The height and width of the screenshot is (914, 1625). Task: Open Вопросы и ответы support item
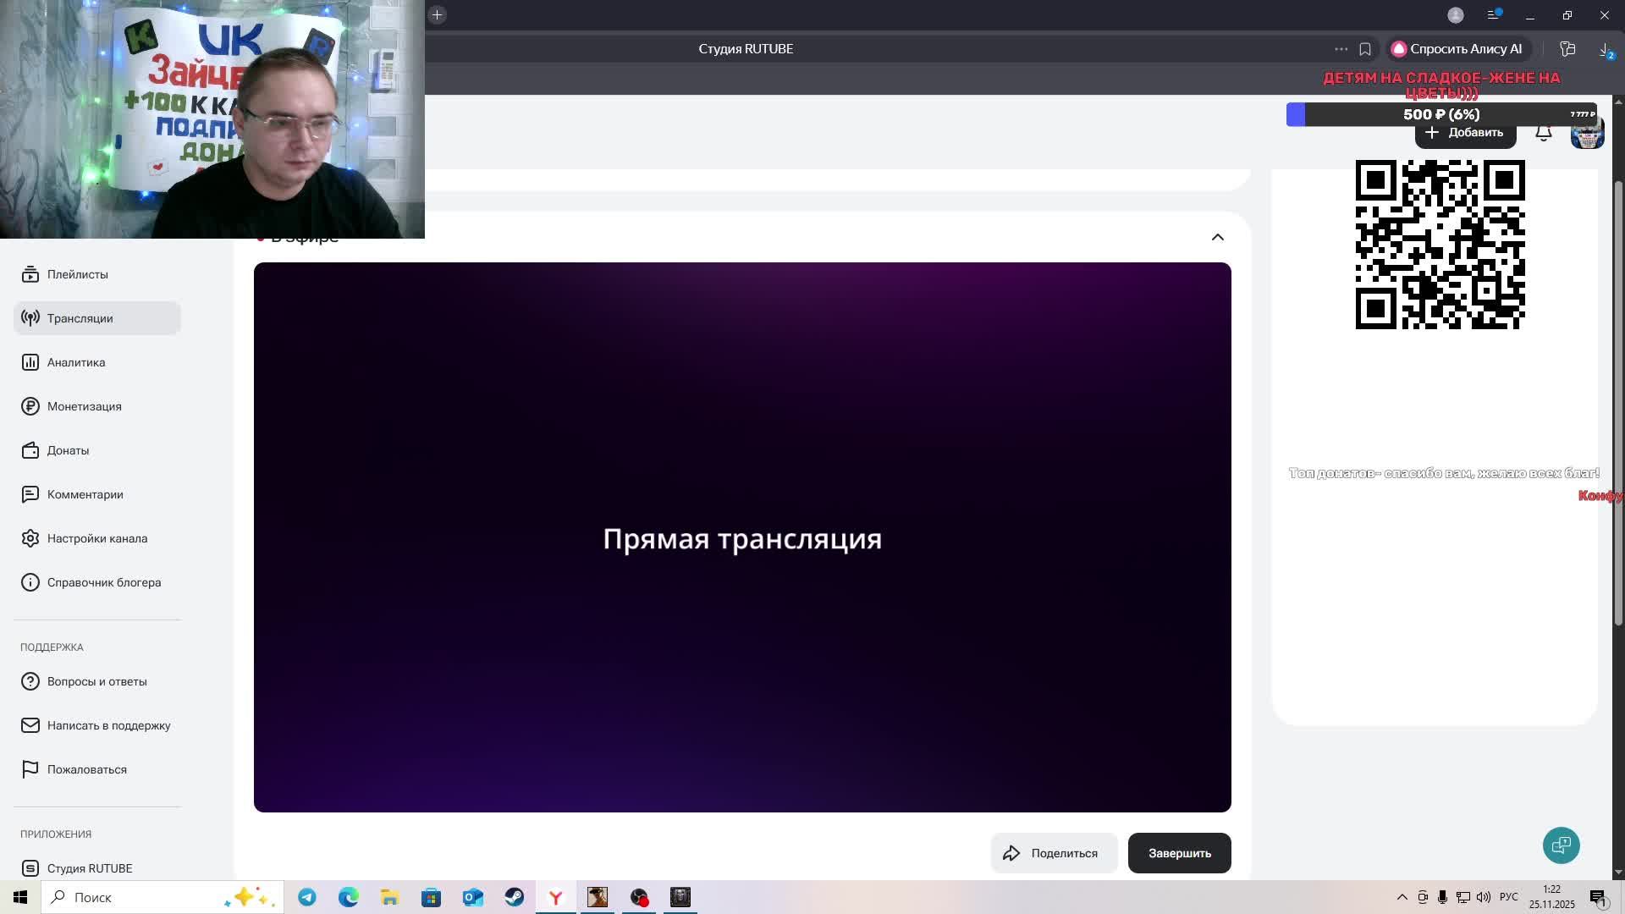pos(96,681)
